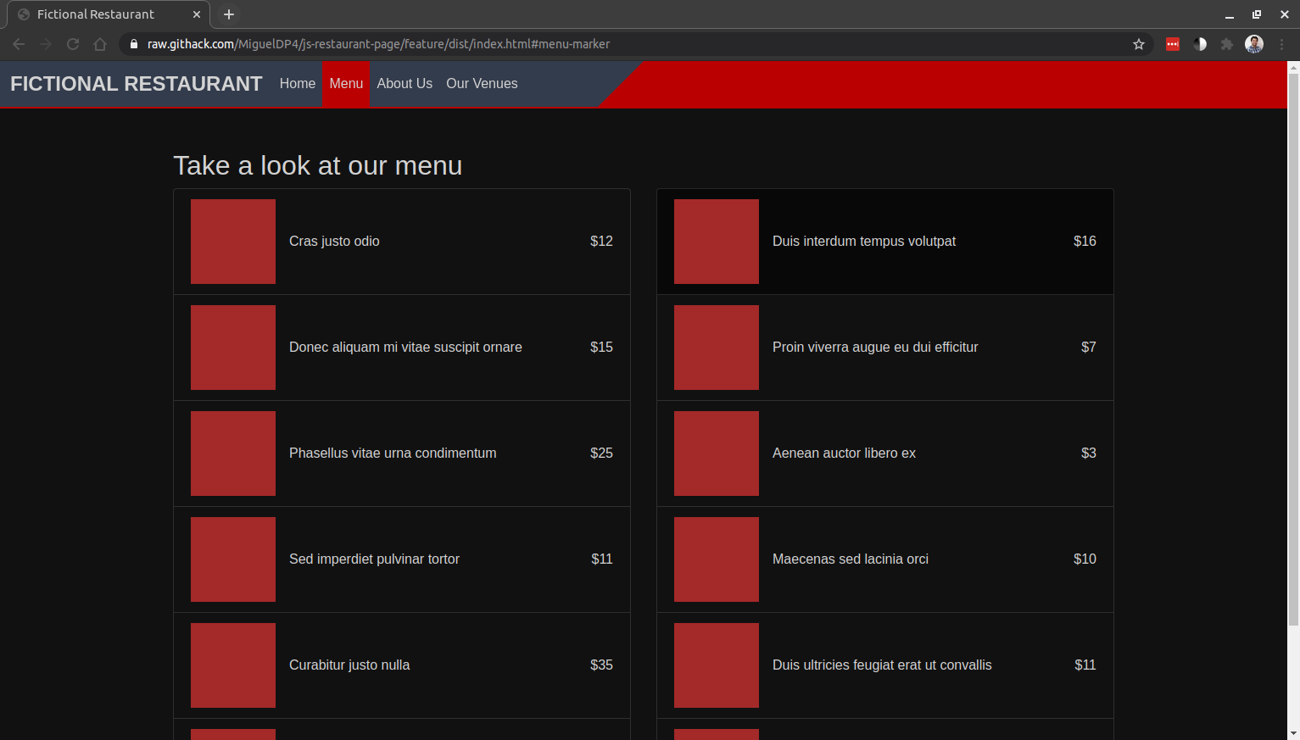
Task: Minimize the browser window
Action: (x=1229, y=14)
